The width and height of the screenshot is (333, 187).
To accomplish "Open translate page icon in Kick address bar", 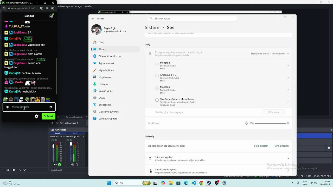I will pos(42,8).
